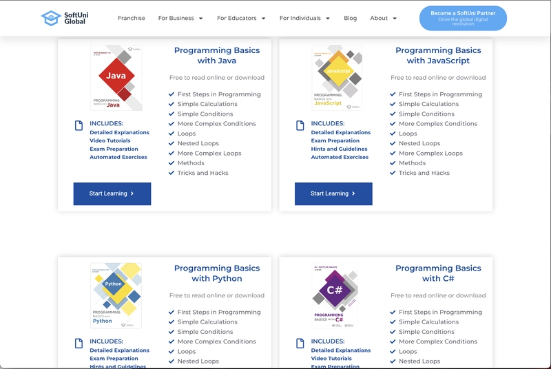Select Video Tutorials in C# card

coord(331,359)
